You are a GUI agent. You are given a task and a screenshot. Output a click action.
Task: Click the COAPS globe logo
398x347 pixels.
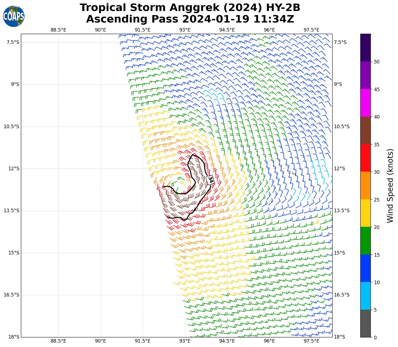pos(14,16)
